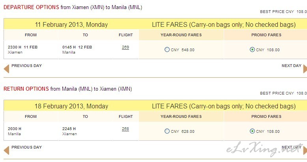Select the CNY 548.00 year-round fare
The height and width of the screenshot is (162, 307).
pyautogui.click(x=167, y=50)
